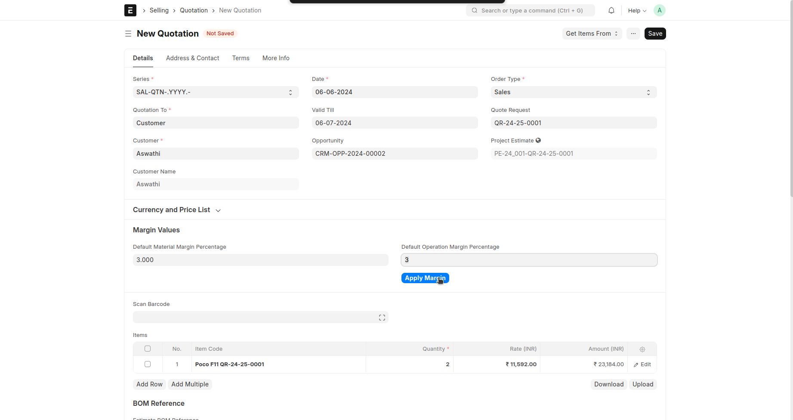Open the Order Type dropdown

pyautogui.click(x=573, y=92)
